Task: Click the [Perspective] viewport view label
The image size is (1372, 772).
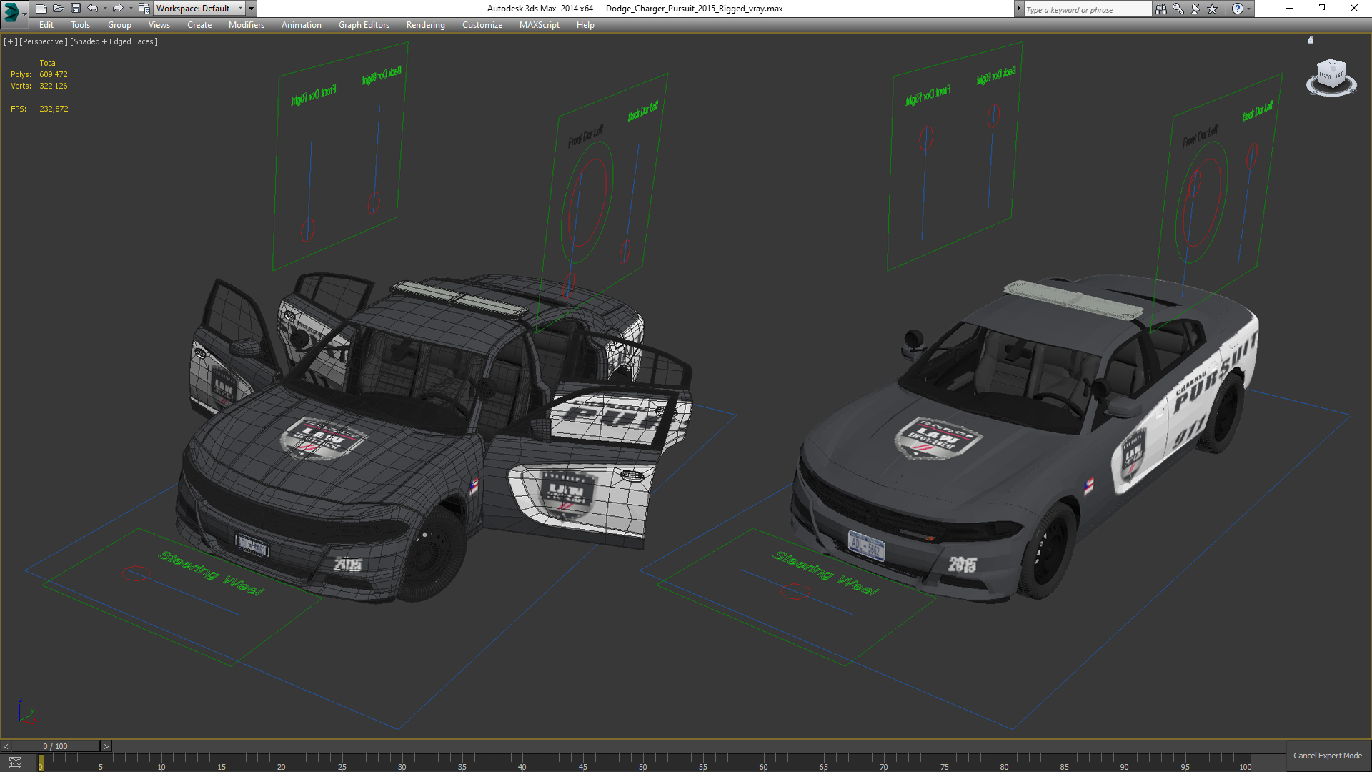Action: click(44, 41)
